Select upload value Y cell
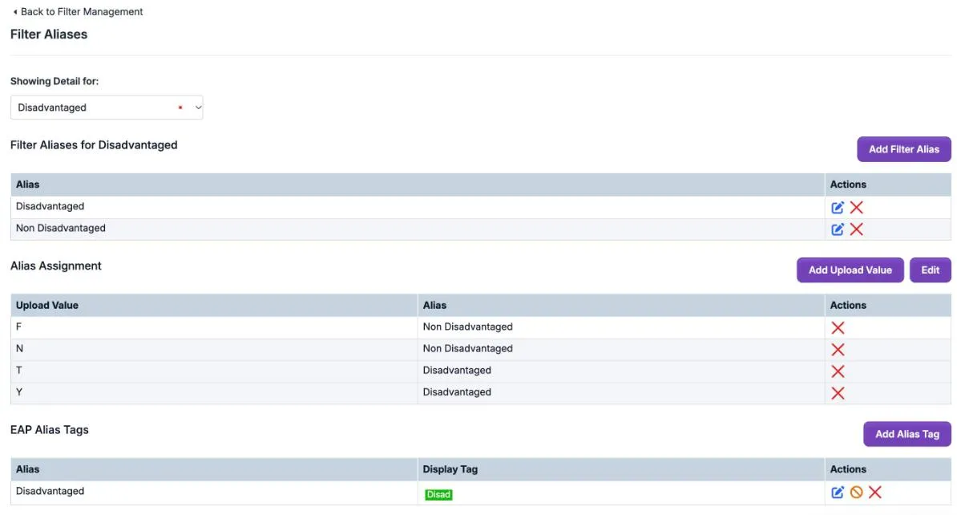The height and width of the screenshot is (515, 957). coord(214,393)
